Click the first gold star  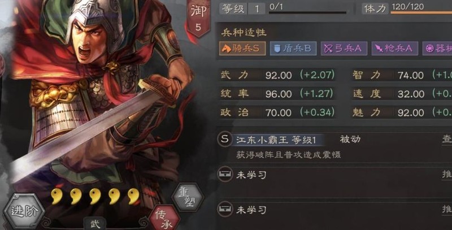click(56, 197)
